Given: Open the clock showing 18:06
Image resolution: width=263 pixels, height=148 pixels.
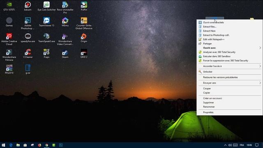Looking at the screenshot, I should (x=249, y=145).
